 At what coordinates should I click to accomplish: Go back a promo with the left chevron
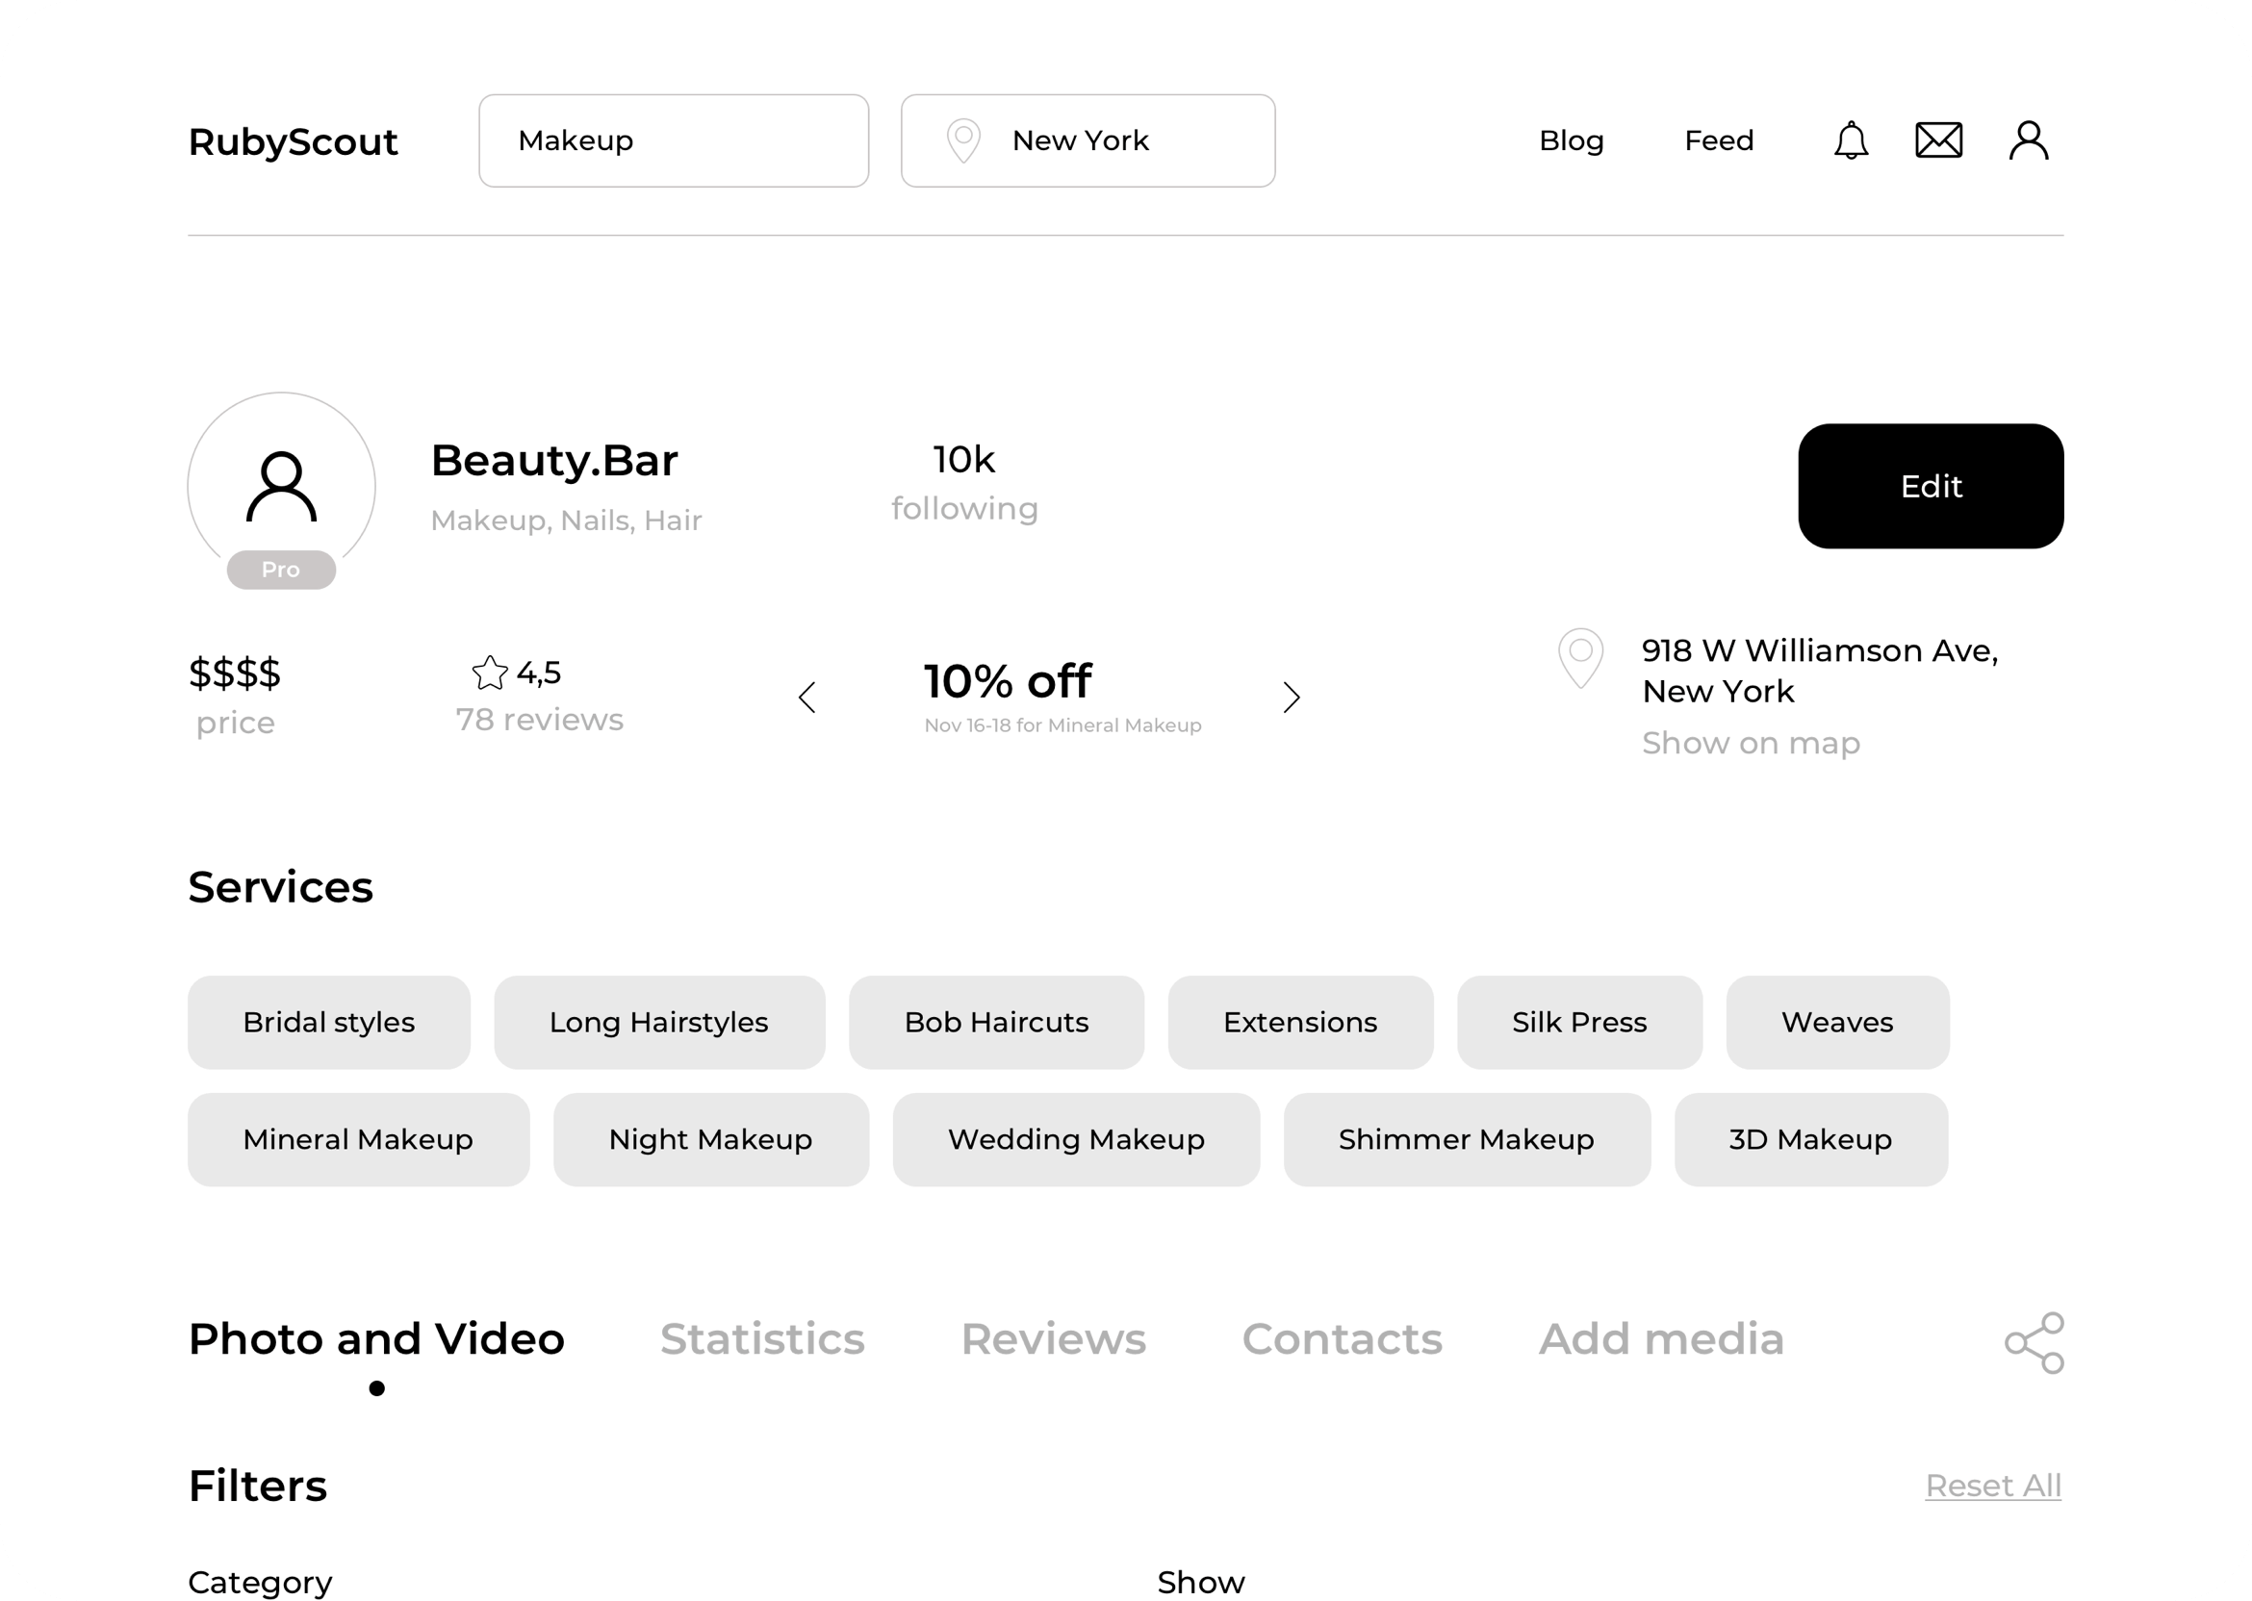point(808,697)
